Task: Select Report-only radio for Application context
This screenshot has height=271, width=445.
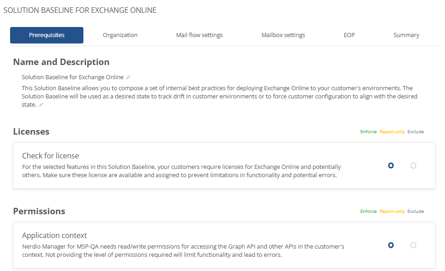Action: click(391, 245)
